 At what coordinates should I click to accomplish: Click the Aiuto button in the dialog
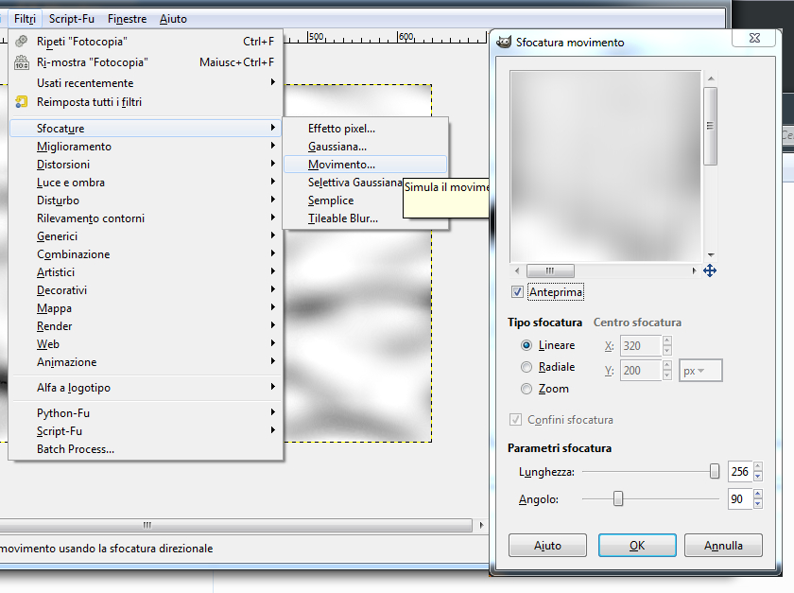547,546
